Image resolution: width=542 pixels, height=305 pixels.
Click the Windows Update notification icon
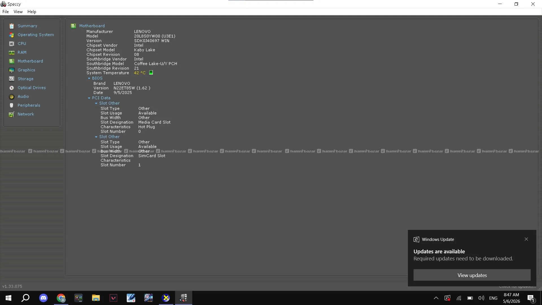416,239
